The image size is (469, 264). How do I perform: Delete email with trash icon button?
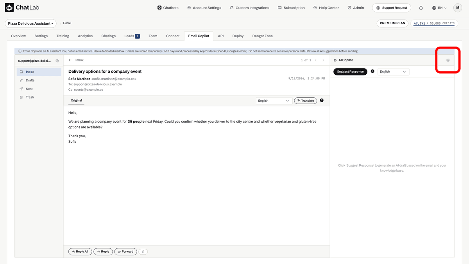[x=143, y=251]
